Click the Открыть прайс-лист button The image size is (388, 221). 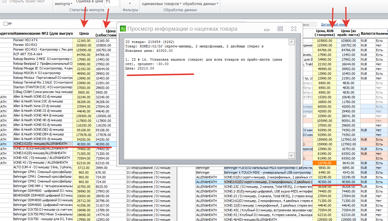pyautogui.click(x=23, y=1)
